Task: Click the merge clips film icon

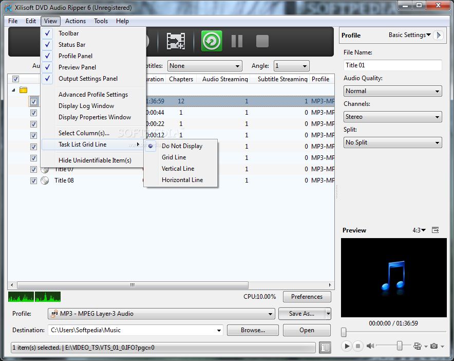Action: tap(176, 41)
